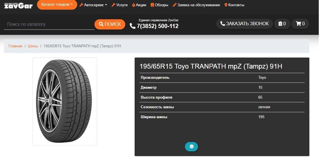
Task: Click the teal layers round button
Action: coord(191,147)
